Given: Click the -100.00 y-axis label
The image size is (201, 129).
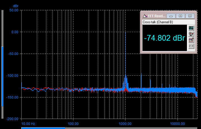Looking at the screenshot, I should (x=12, y=75).
